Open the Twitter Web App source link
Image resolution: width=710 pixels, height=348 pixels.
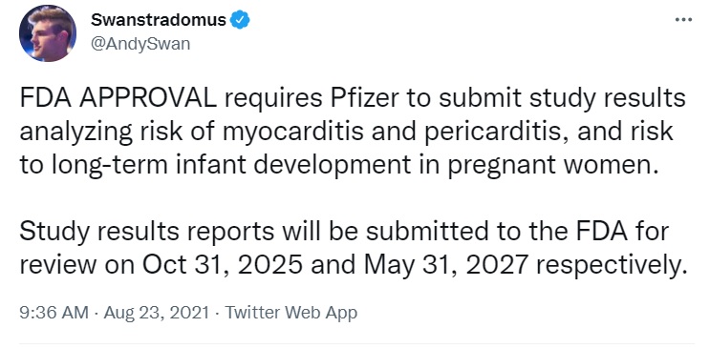(291, 313)
